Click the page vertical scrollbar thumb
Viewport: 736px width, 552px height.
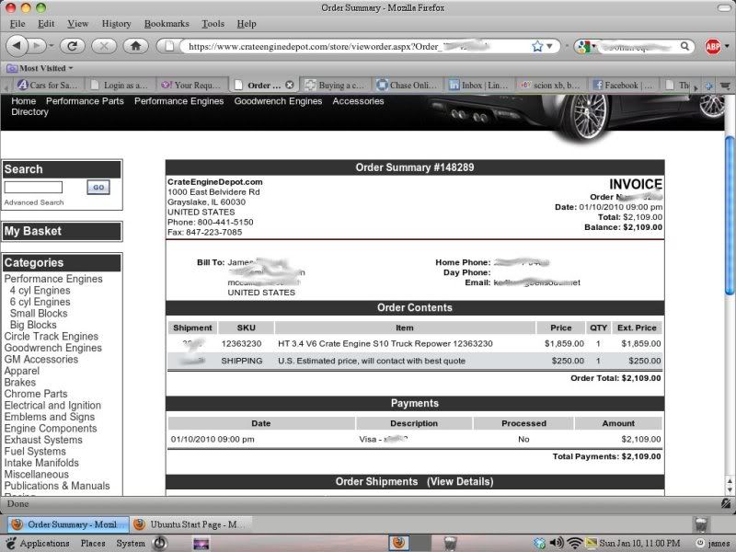(x=730, y=215)
